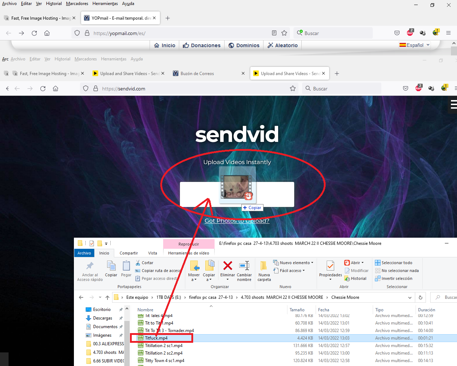Click Anclar al Acceso rápido pin icon
Image resolution: width=457 pixels, height=366 pixels.
click(x=90, y=266)
